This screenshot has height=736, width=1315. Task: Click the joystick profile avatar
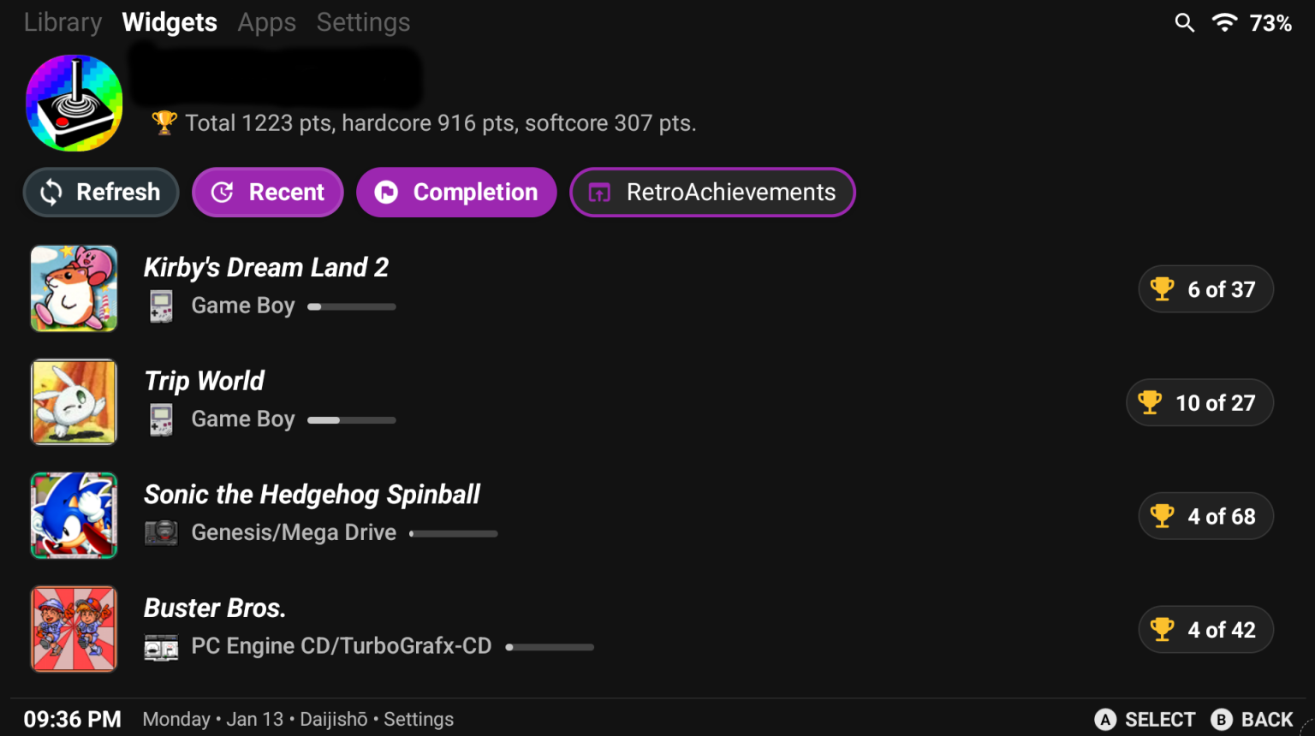click(74, 104)
